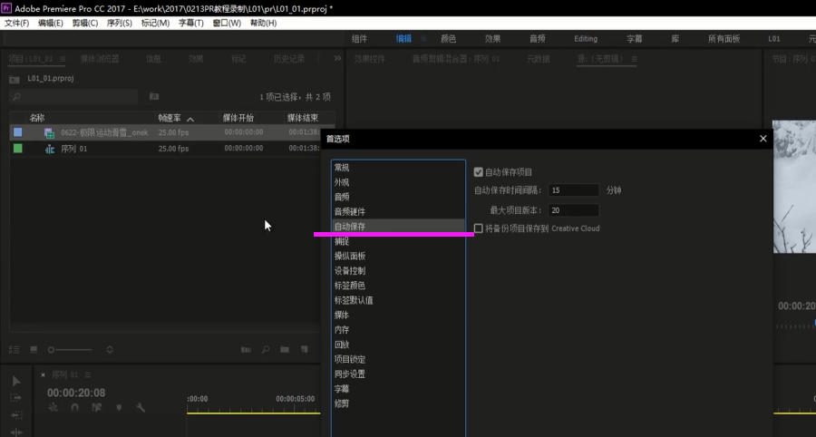Image resolution: width=816 pixels, height=437 pixels.
Task: Toggle the Linked Selection icon in timeline
Action: coord(97,408)
